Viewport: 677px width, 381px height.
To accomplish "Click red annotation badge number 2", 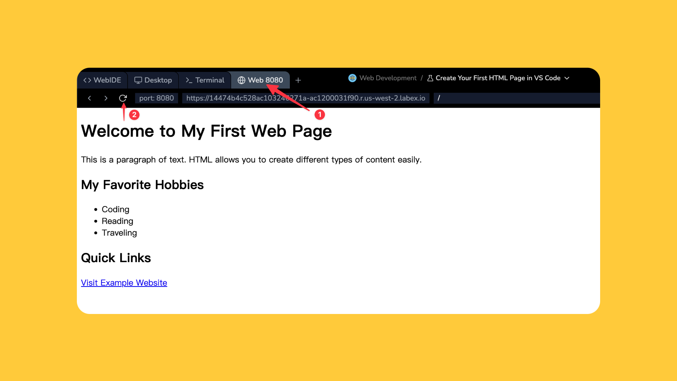I will point(134,115).
